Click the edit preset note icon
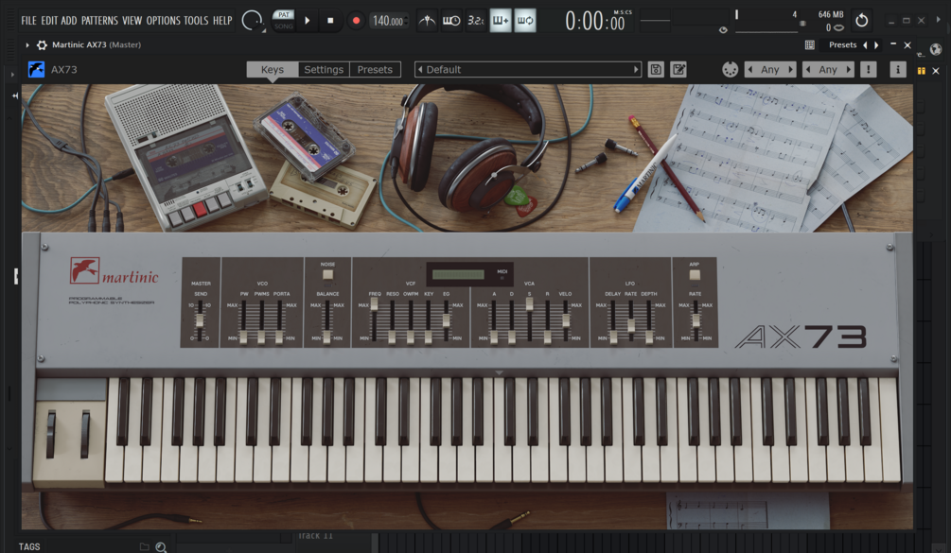Viewport: 951px width, 553px height. coord(678,70)
